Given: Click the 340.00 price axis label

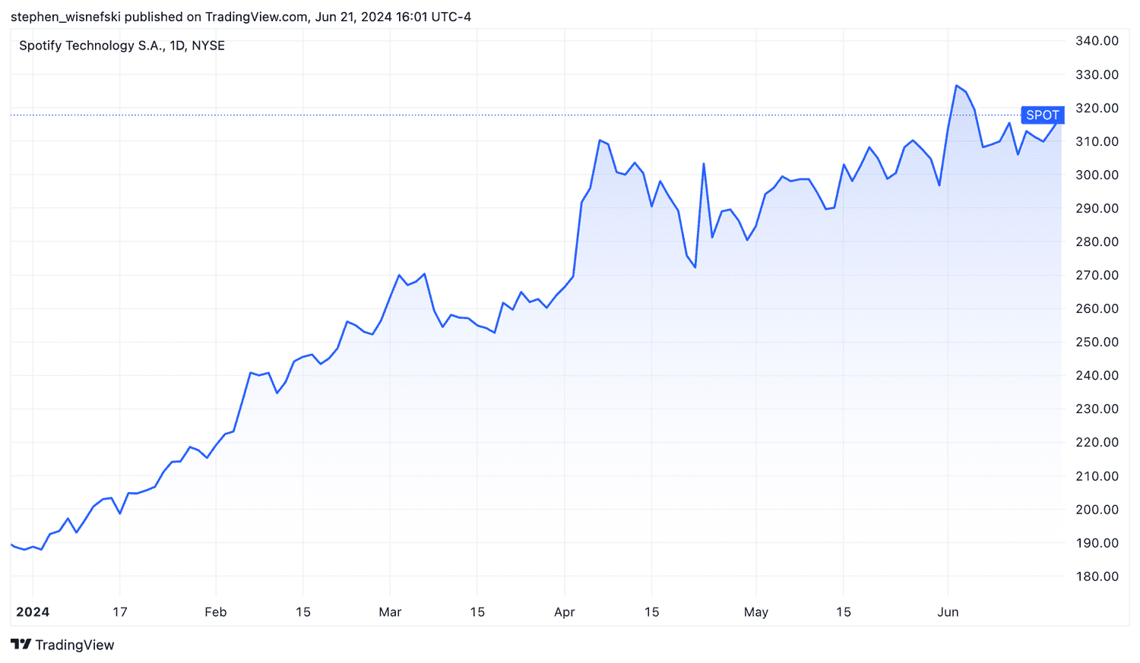Looking at the screenshot, I should [1097, 41].
